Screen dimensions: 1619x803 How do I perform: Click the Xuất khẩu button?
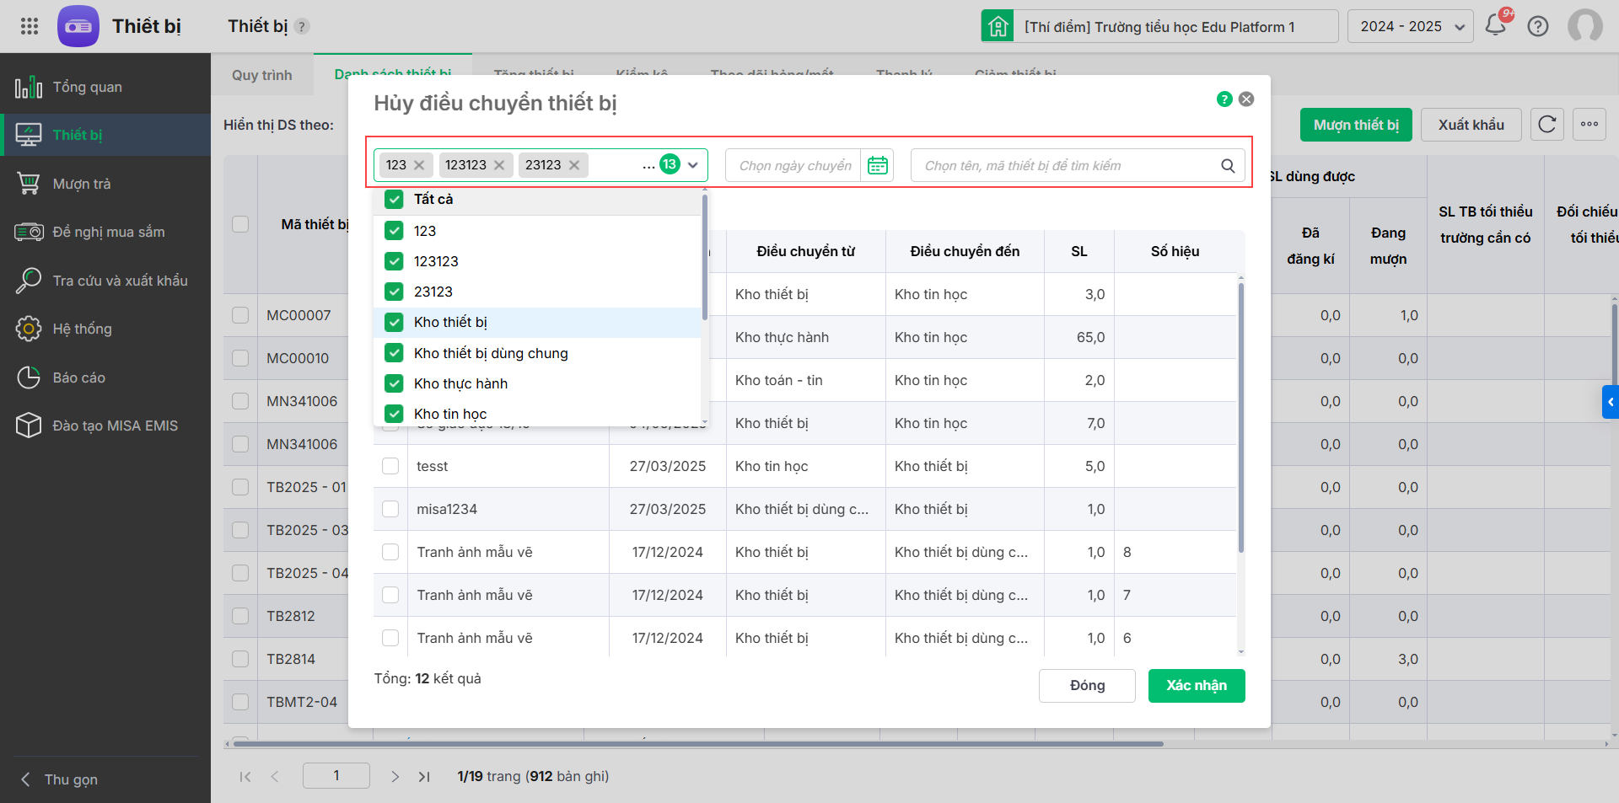[1471, 125]
